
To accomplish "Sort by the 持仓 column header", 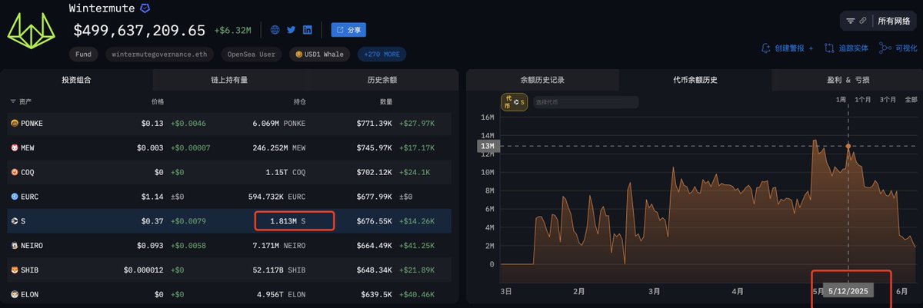I will coord(301,101).
